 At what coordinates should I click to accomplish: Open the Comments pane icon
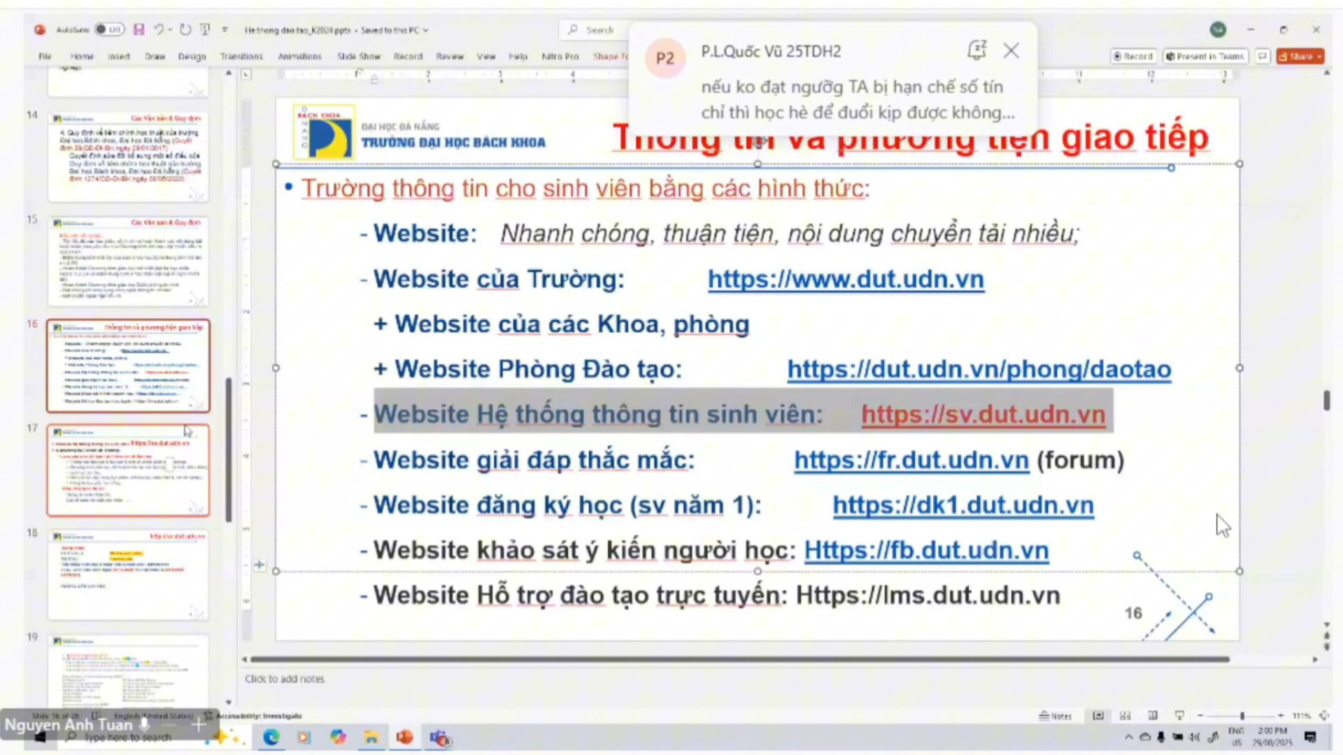1262,56
